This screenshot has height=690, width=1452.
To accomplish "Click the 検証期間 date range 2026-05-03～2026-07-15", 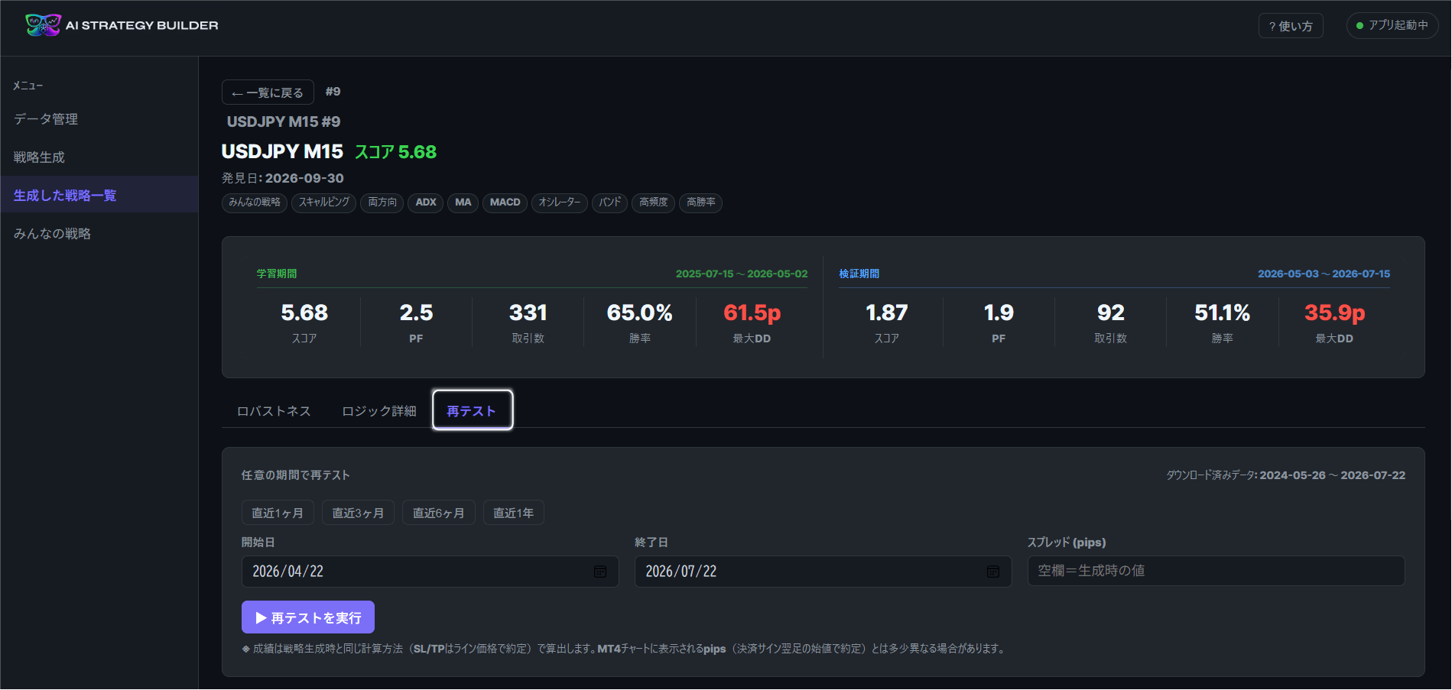I will 1324,274.
